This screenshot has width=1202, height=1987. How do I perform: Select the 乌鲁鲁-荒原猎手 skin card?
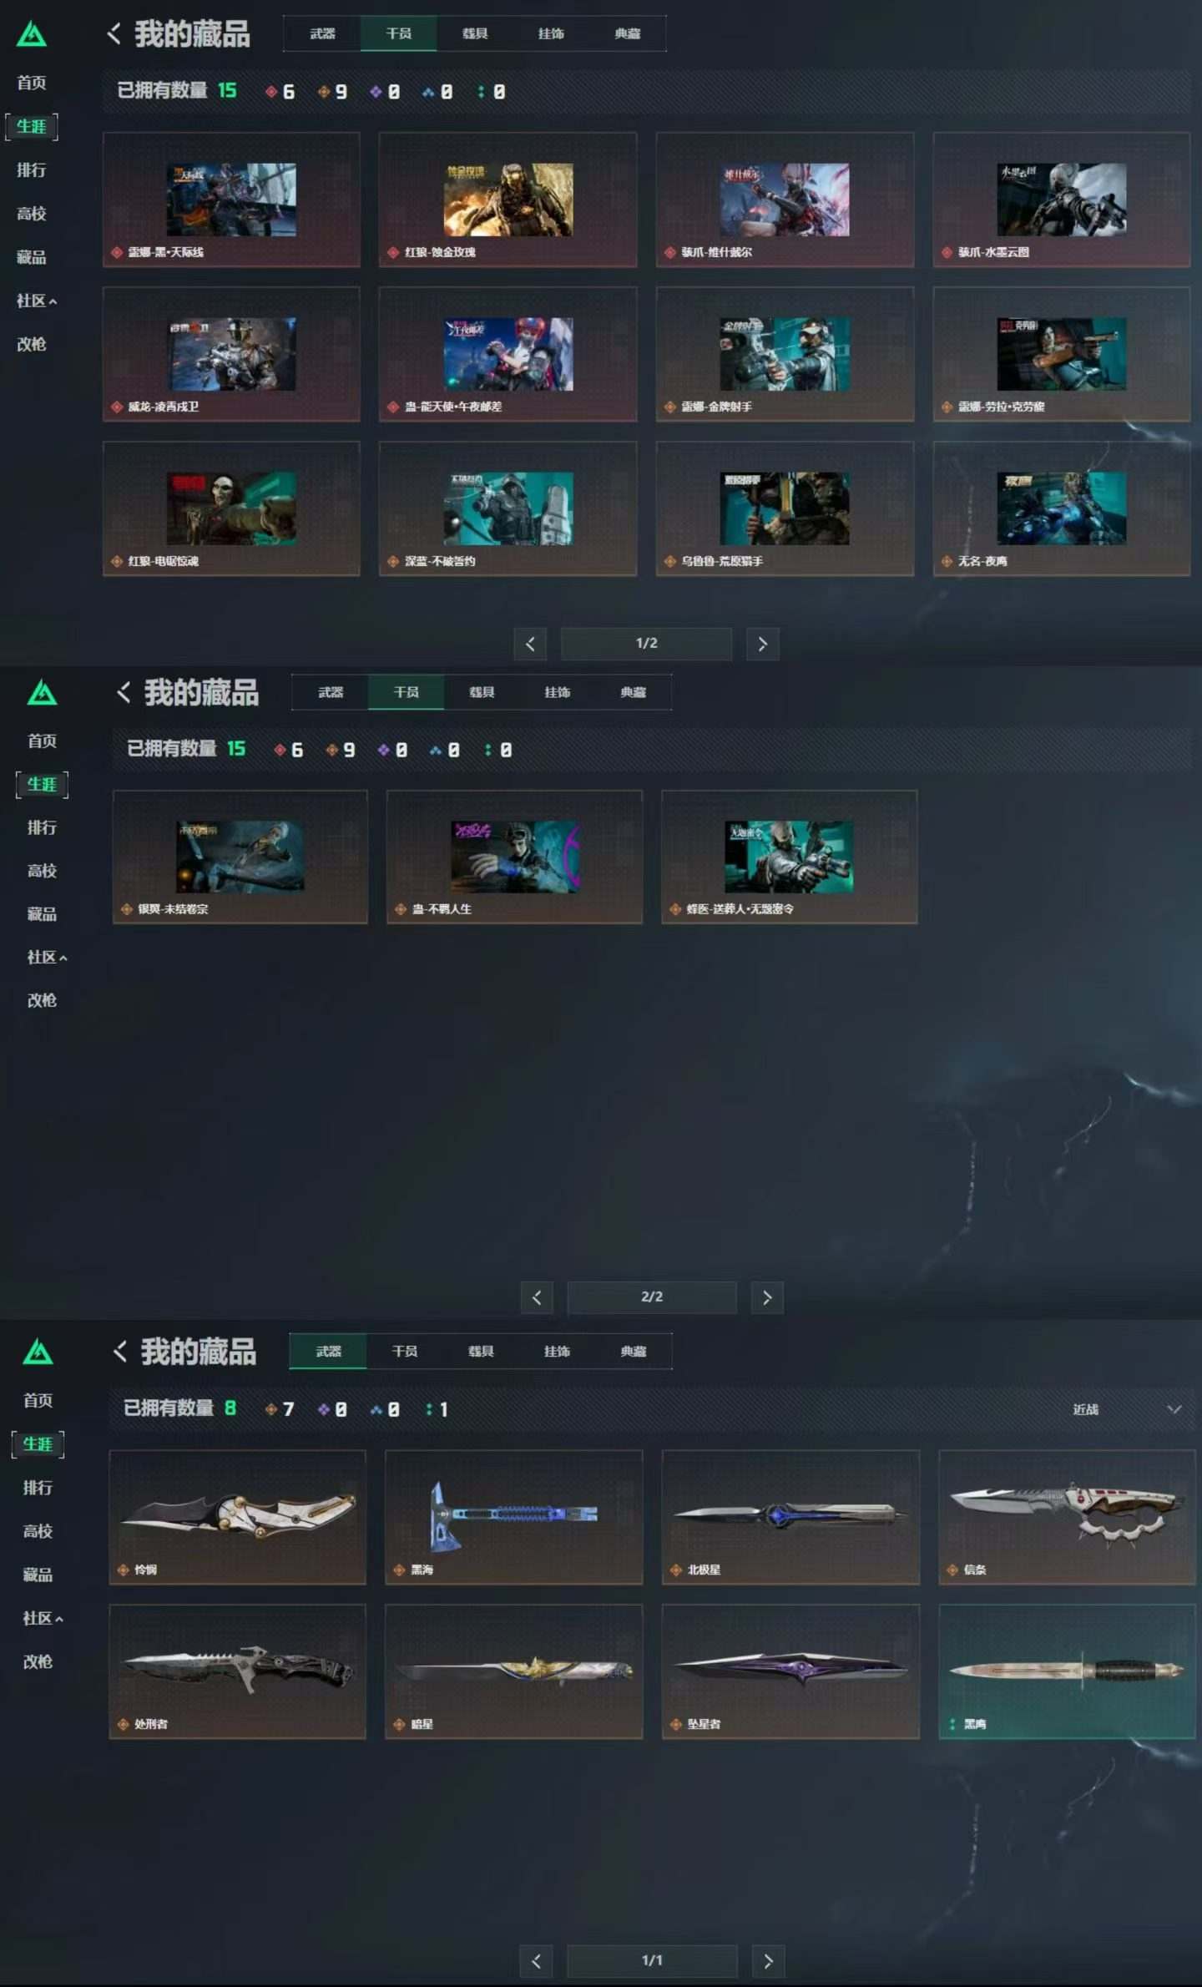(785, 508)
